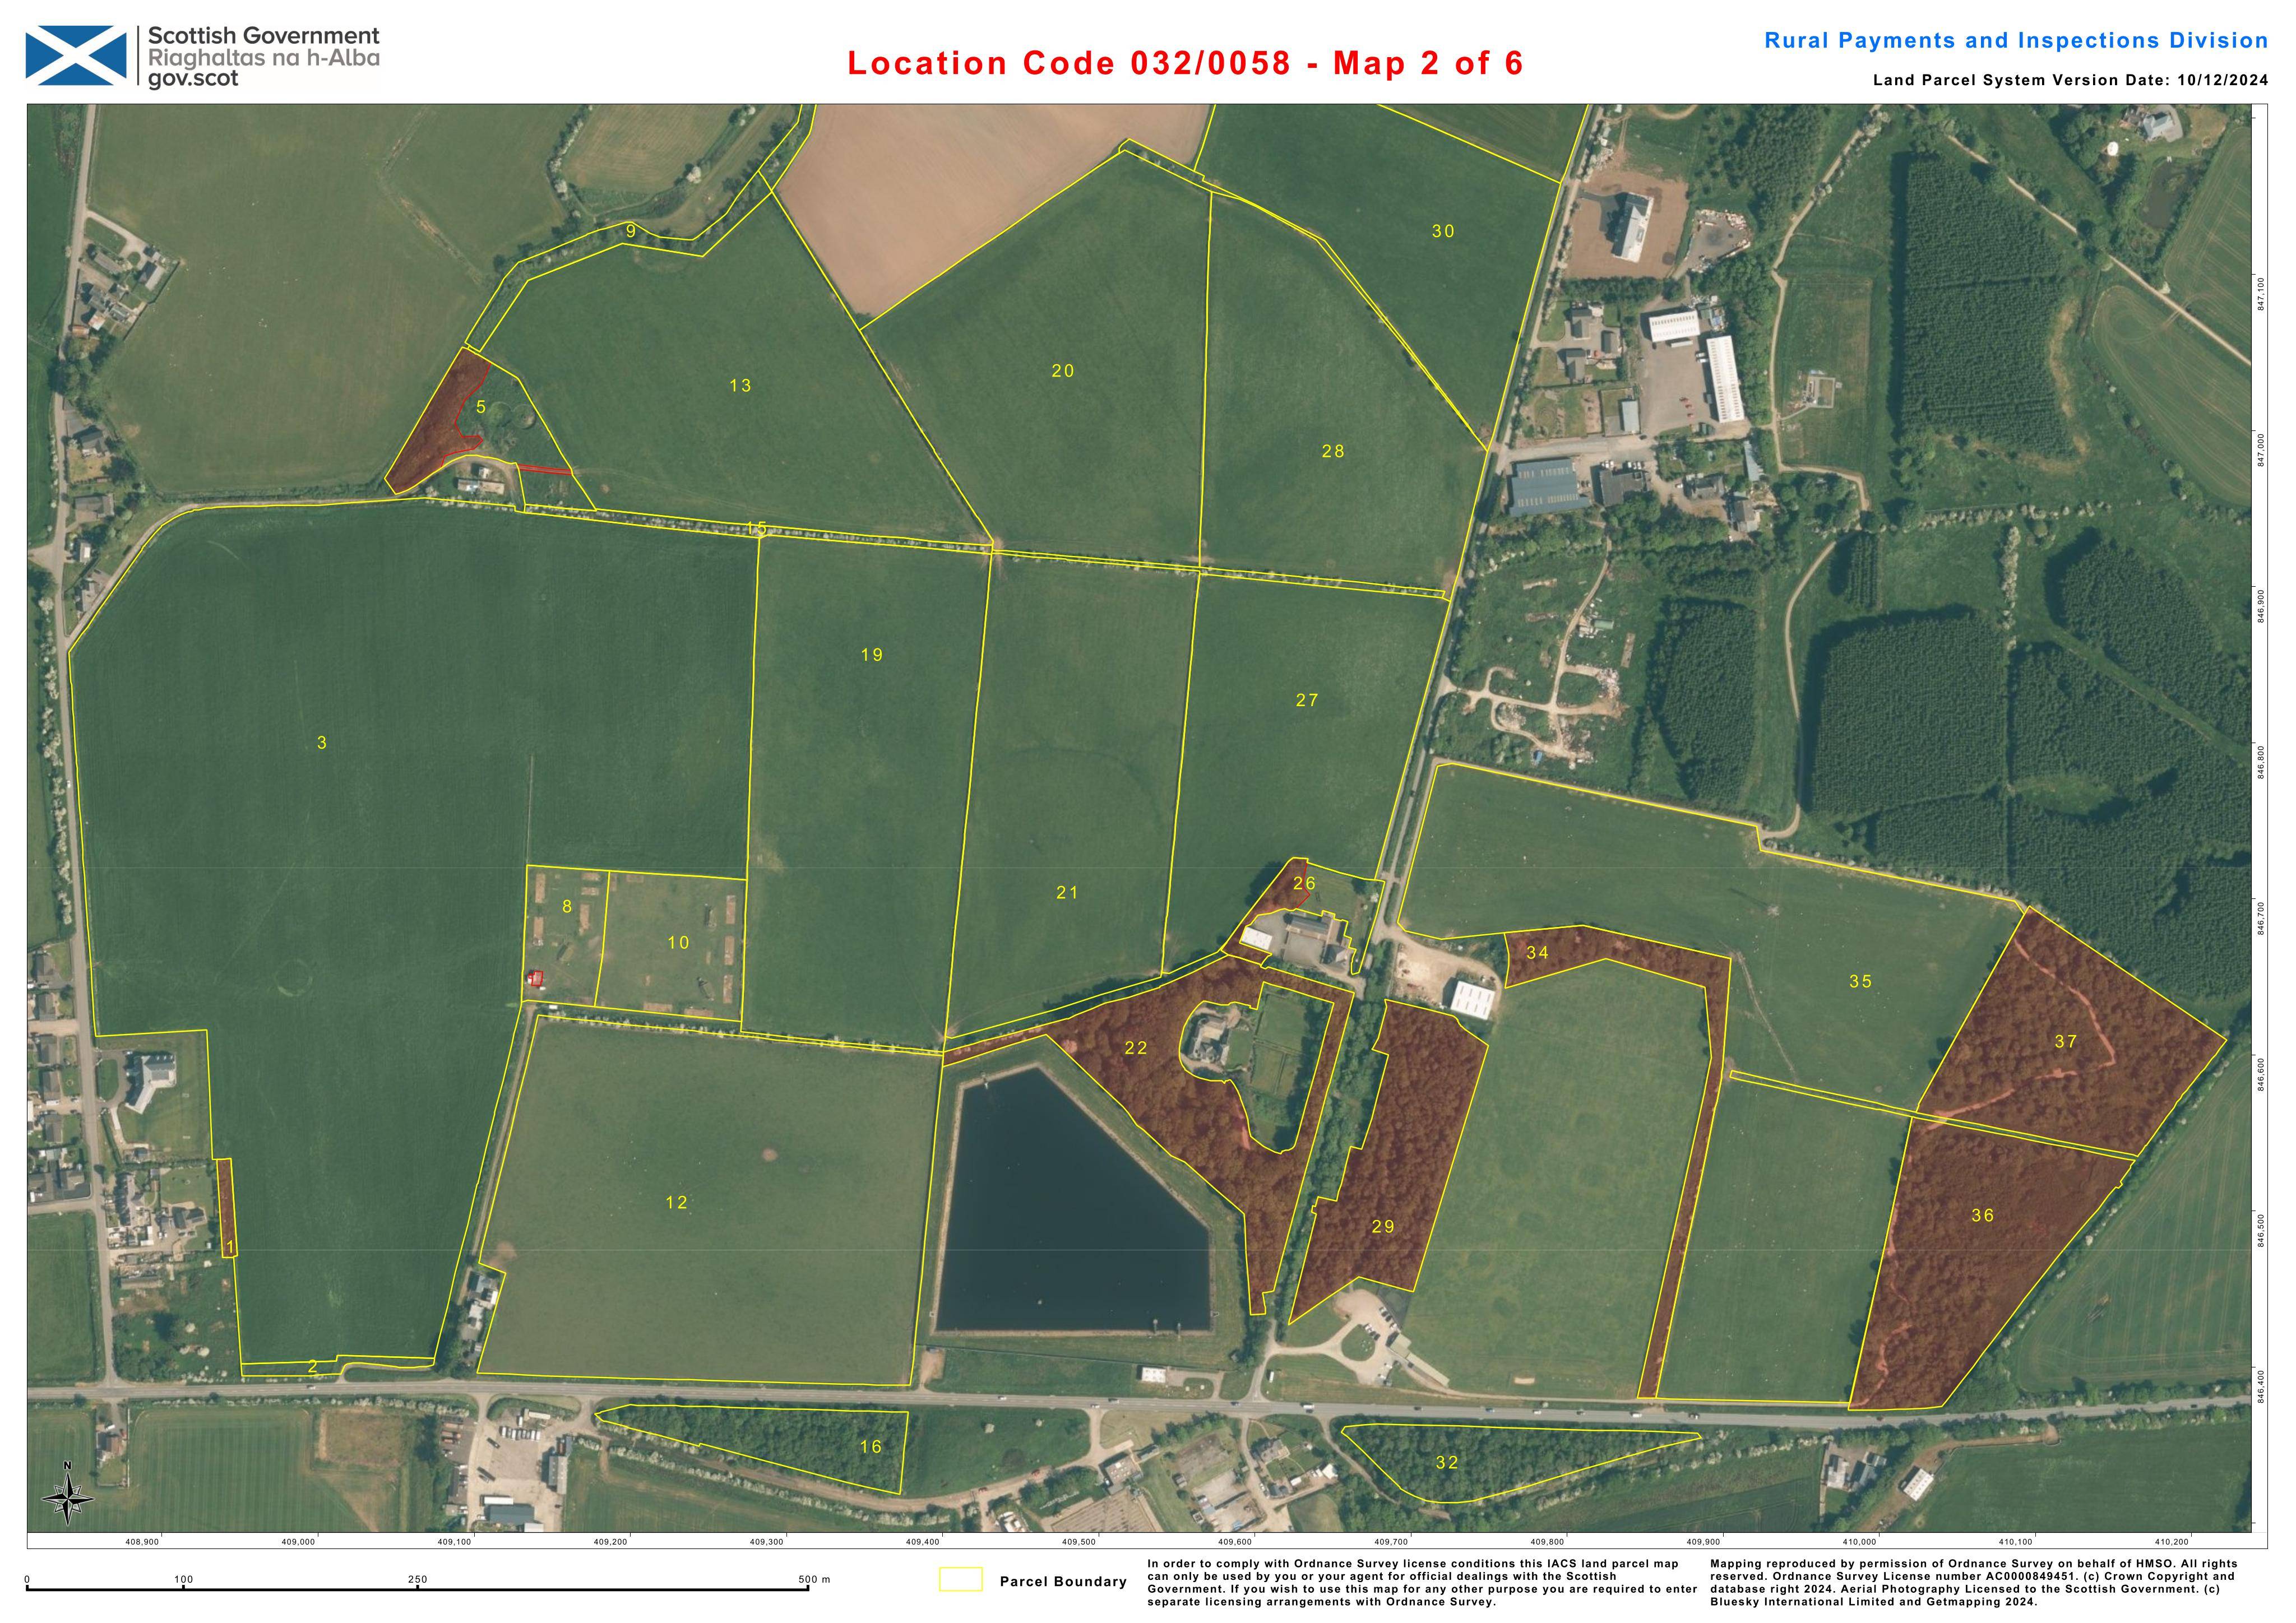Screen dimensions: 2296x1623
Task: Click parcel label 34
Action: pyautogui.click(x=1537, y=953)
